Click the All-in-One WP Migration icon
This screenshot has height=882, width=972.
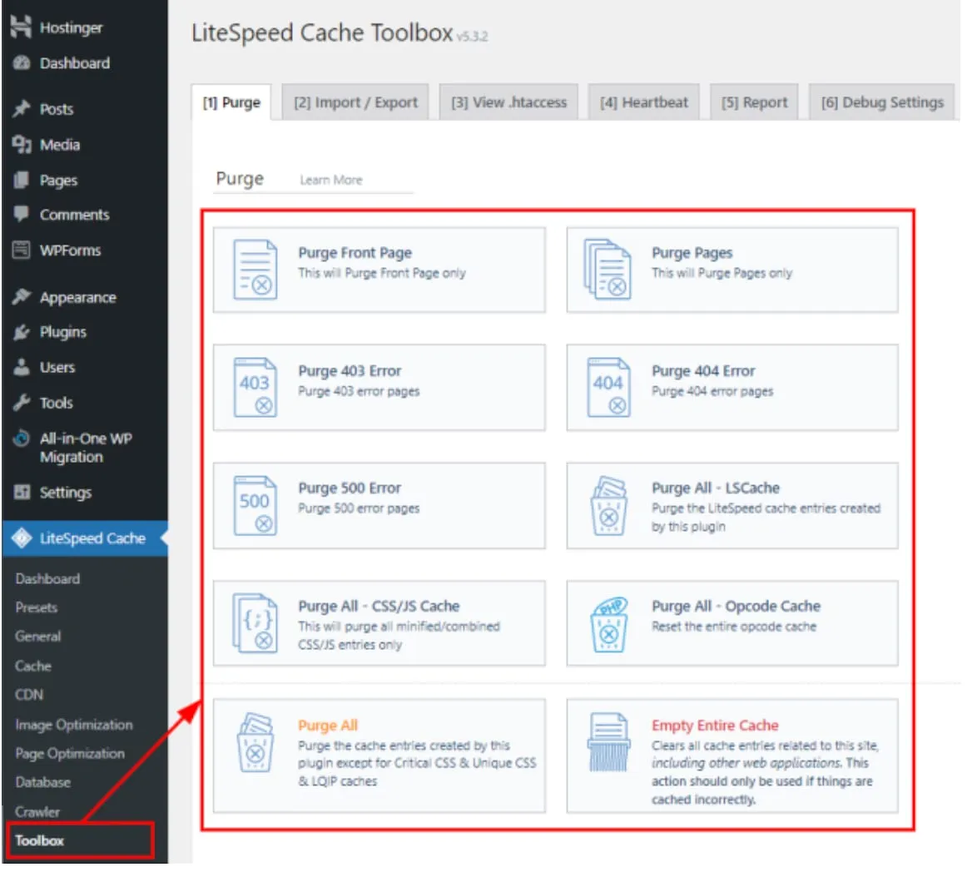21,439
